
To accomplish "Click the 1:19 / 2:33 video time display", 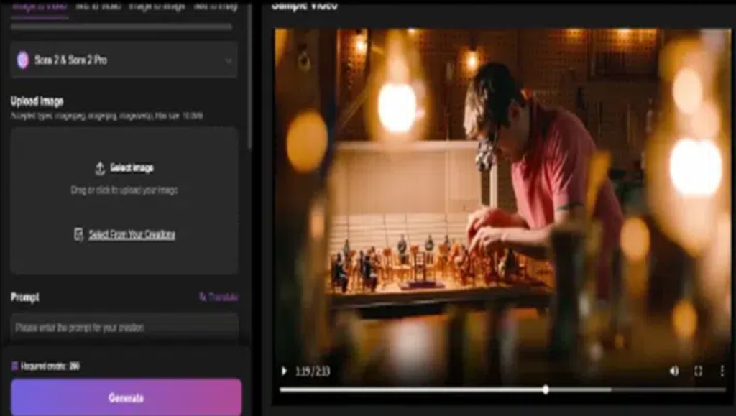I will pyautogui.click(x=313, y=371).
